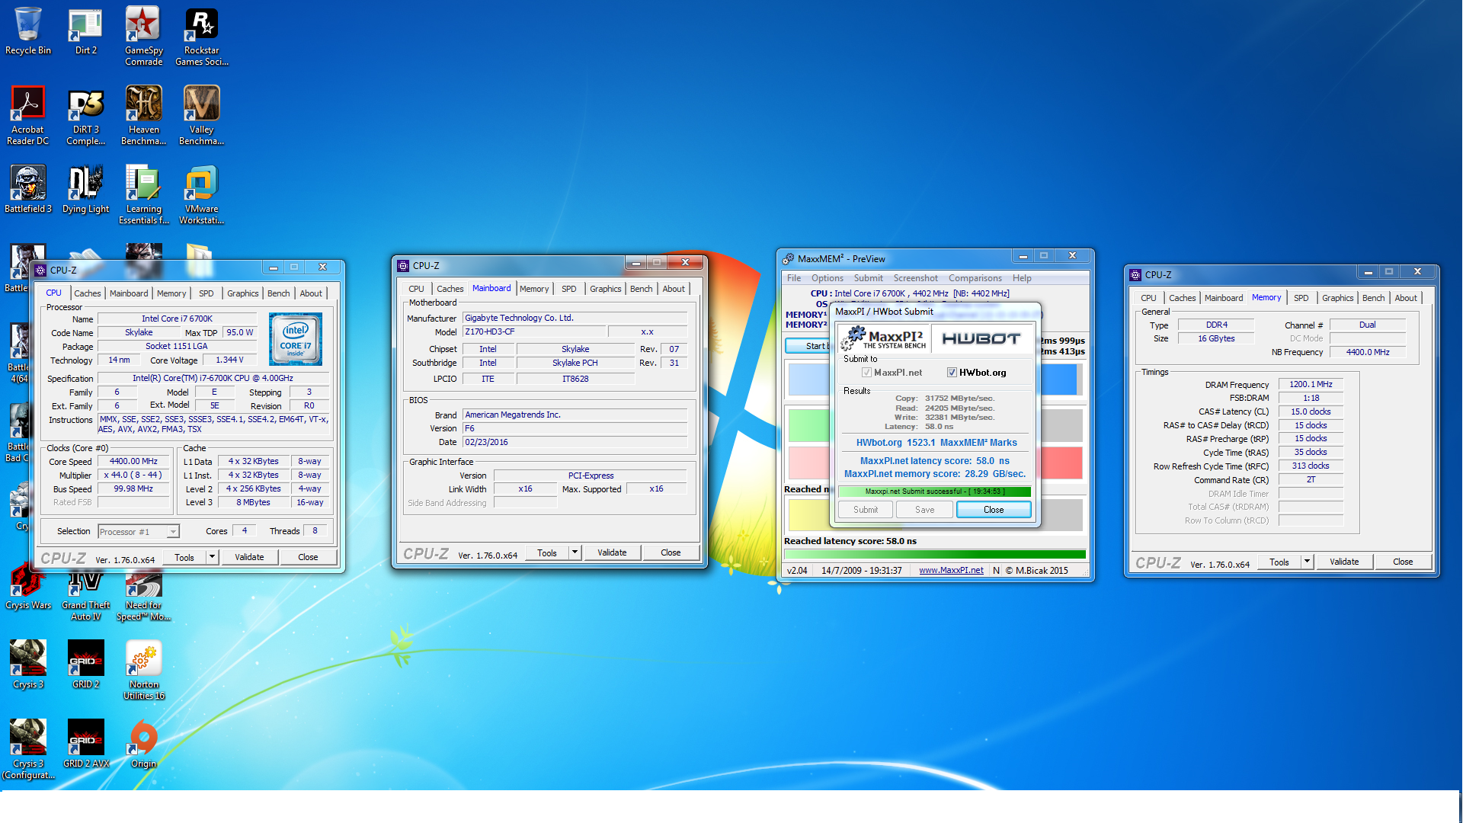The image size is (1463, 823).
Task: Click the HWBOT logo banner
Action: tap(981, 338)
